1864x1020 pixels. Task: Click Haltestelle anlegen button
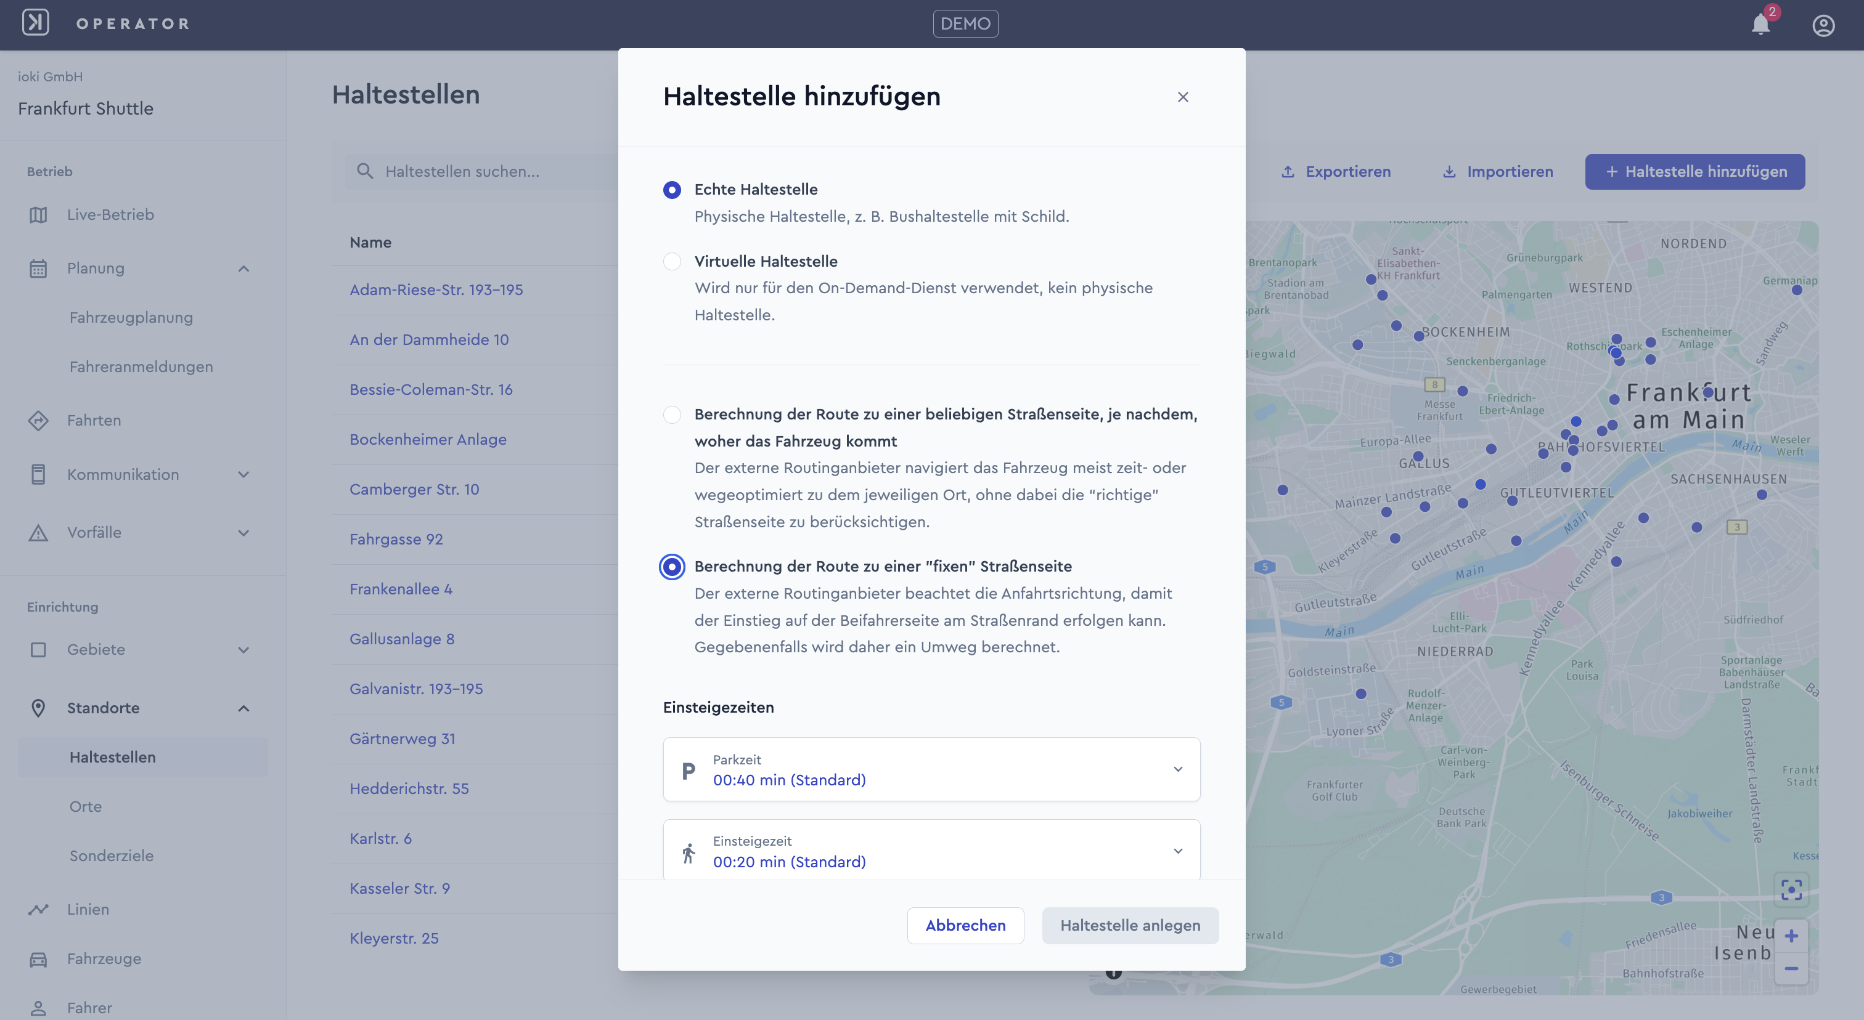point(1129,925)
